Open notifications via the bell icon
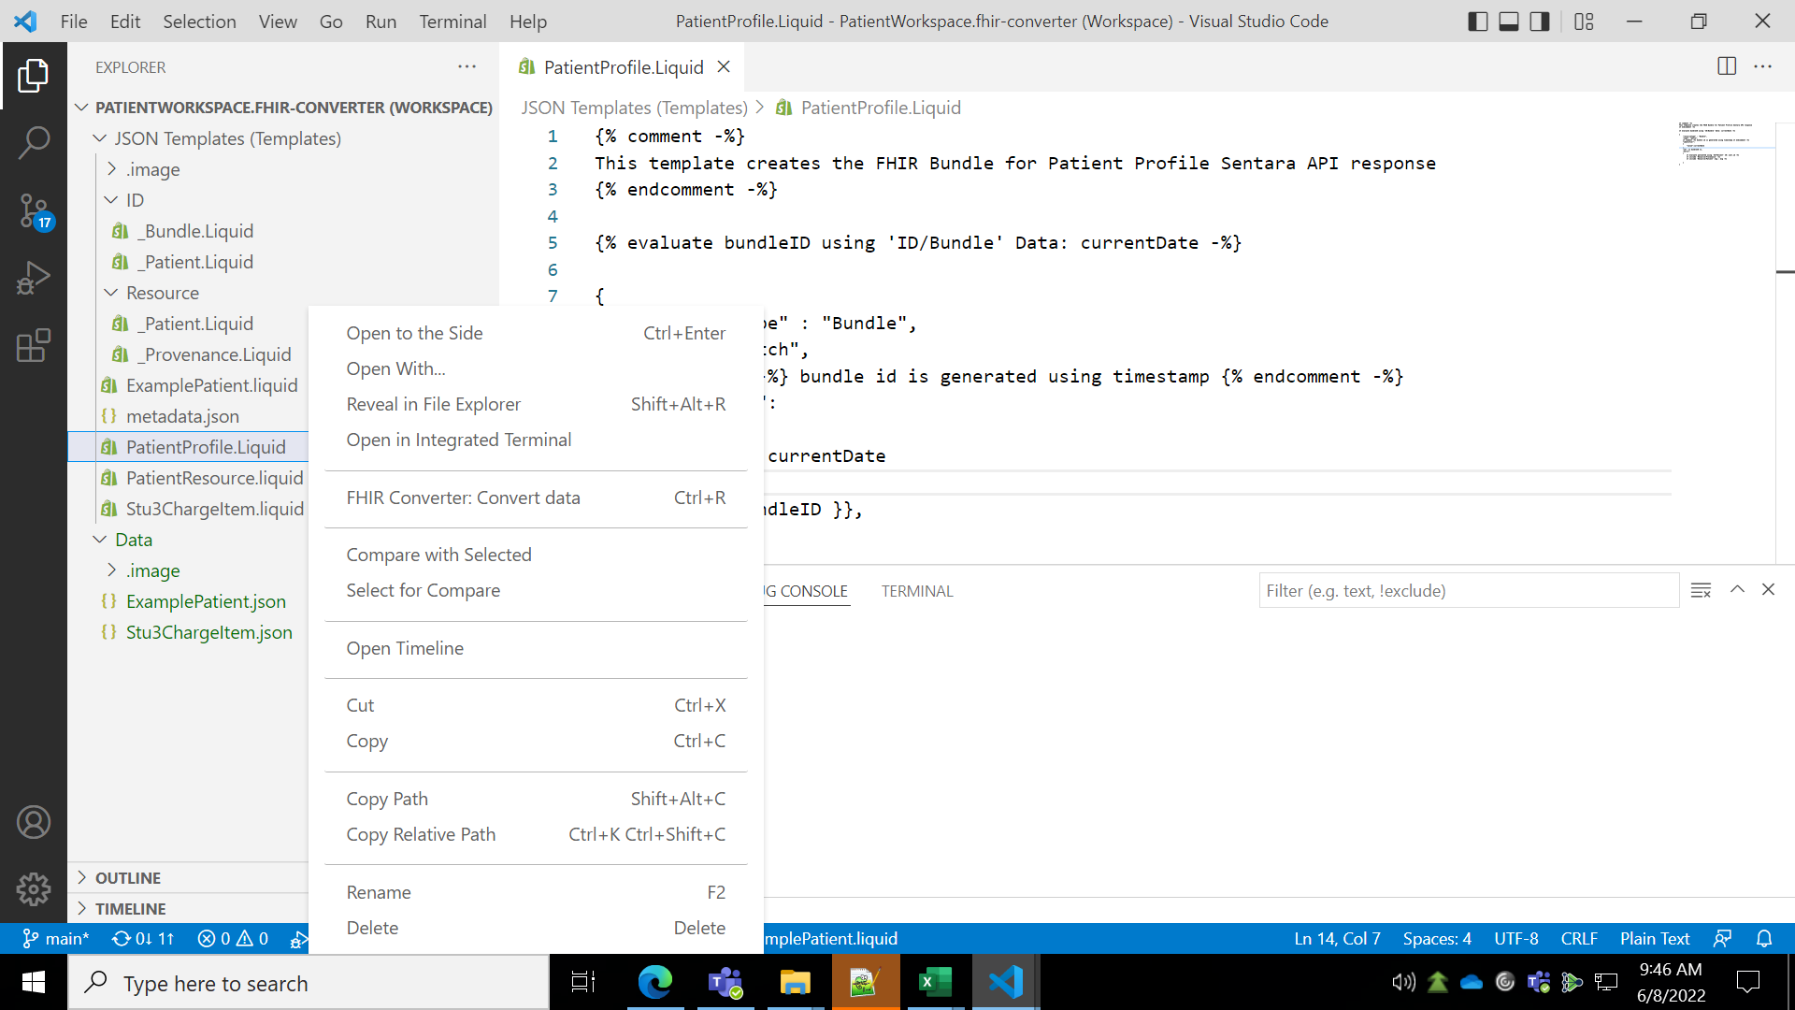Screen dimensions: 1795x1010 [1765, 938]
